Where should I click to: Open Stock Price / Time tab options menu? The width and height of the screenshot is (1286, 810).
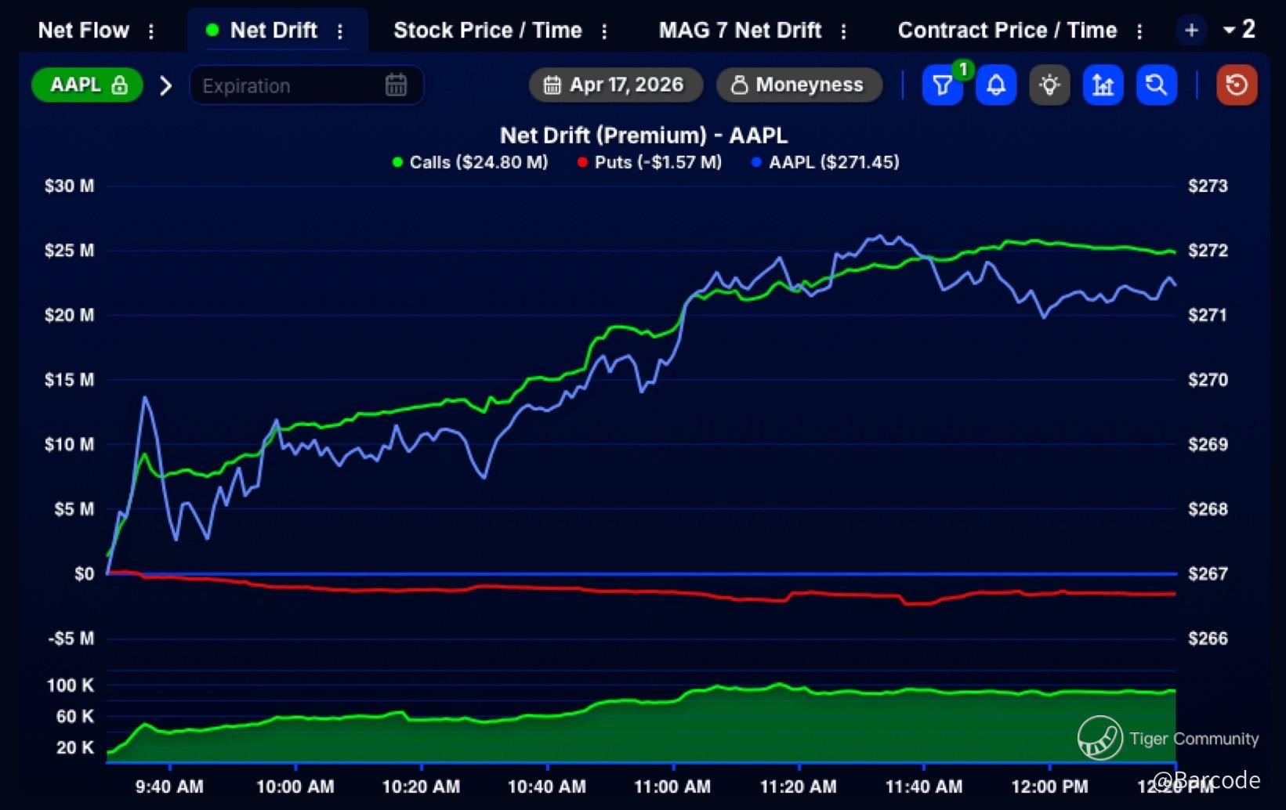[x=604, y=31]
